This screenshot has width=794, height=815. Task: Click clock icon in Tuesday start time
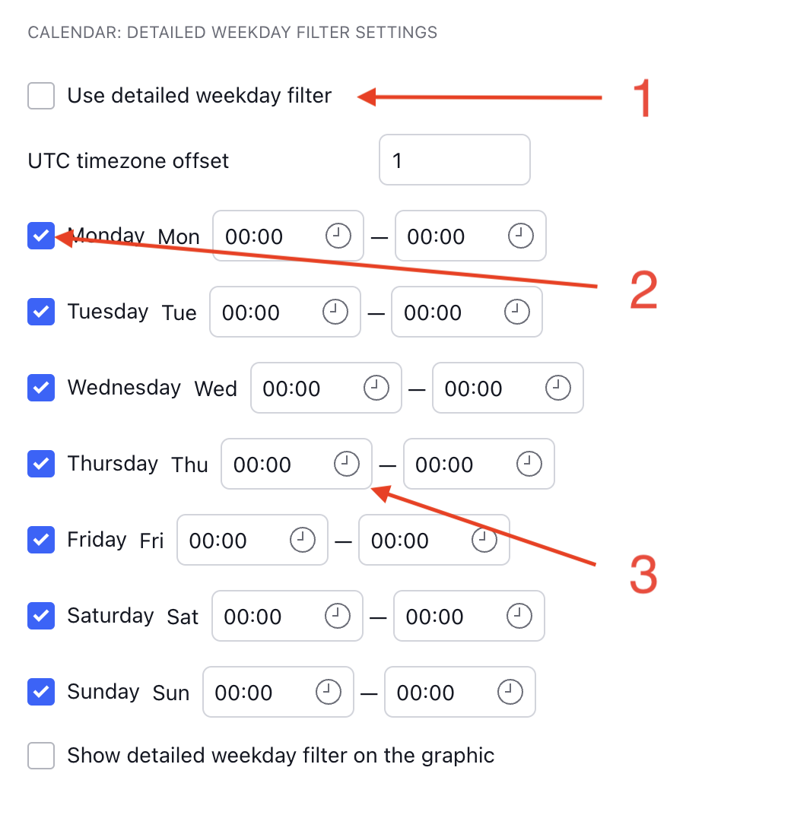point(335,312)
